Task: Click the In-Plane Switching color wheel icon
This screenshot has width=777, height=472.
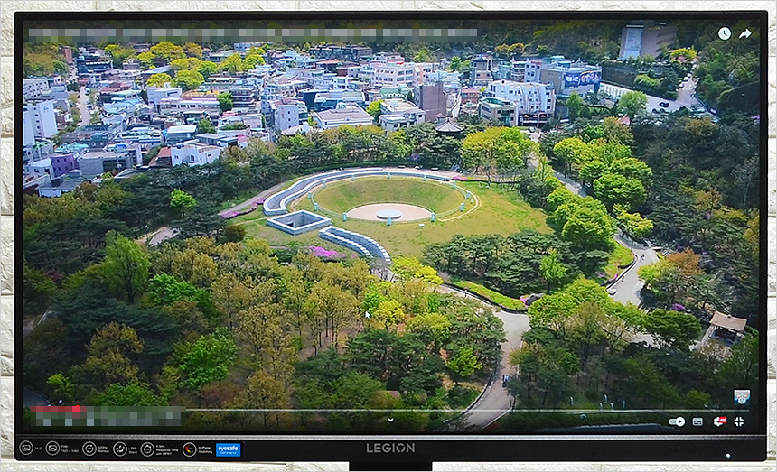Action: tap(190, 449)
